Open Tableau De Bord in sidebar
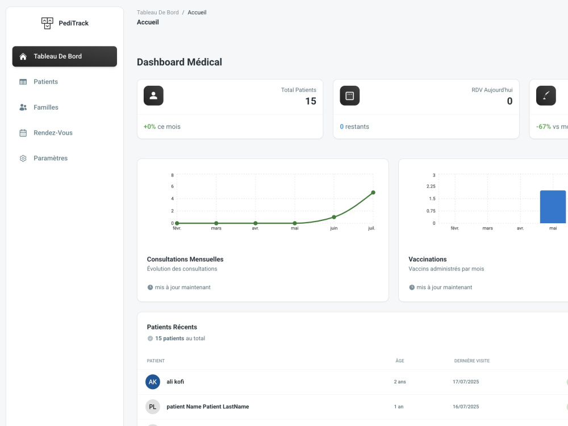The height and width of the screenshot is (426, 568). [x=65, y=56]
